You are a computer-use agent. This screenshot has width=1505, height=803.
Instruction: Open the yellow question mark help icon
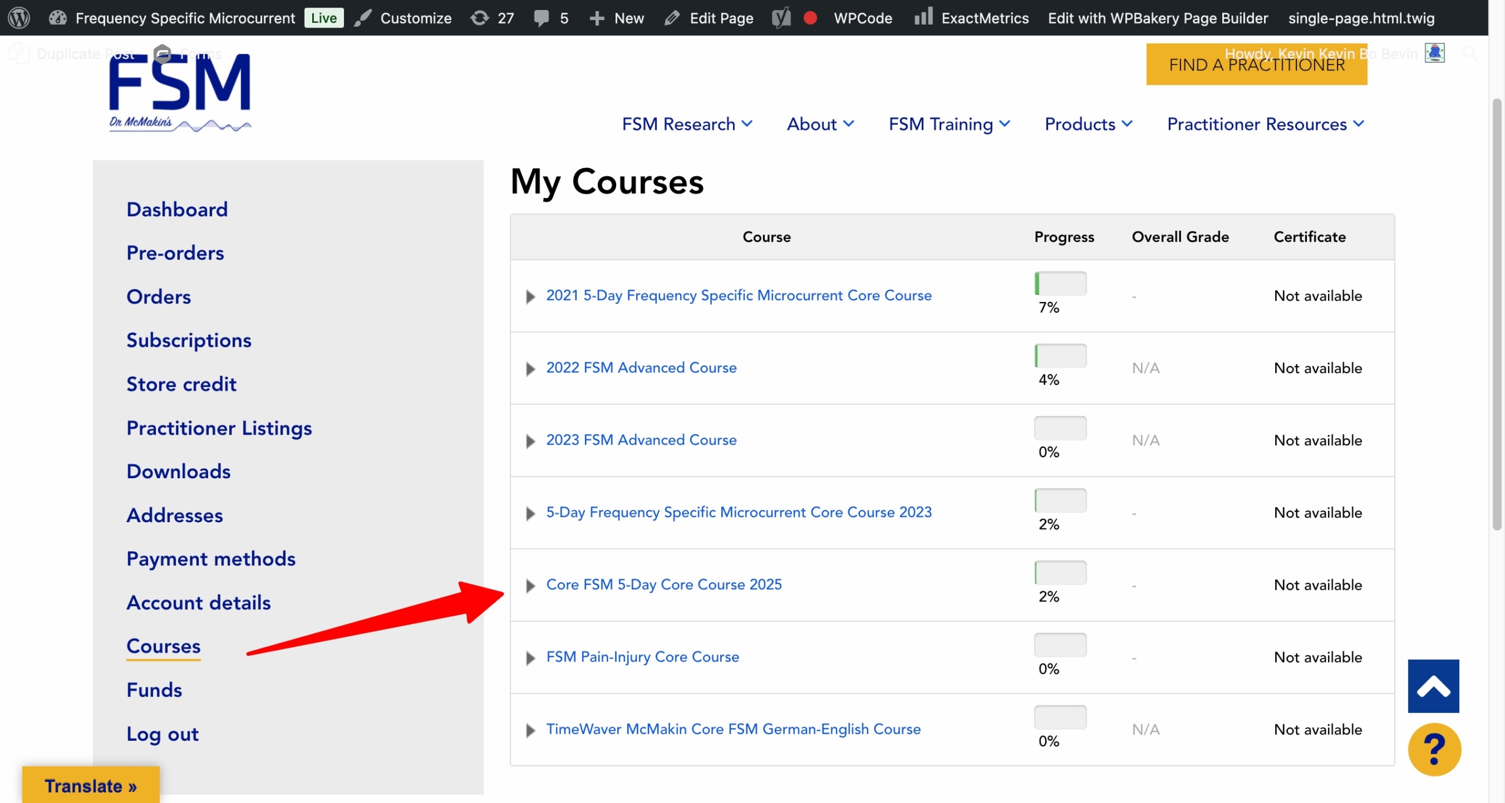(x=1434, y=749)
